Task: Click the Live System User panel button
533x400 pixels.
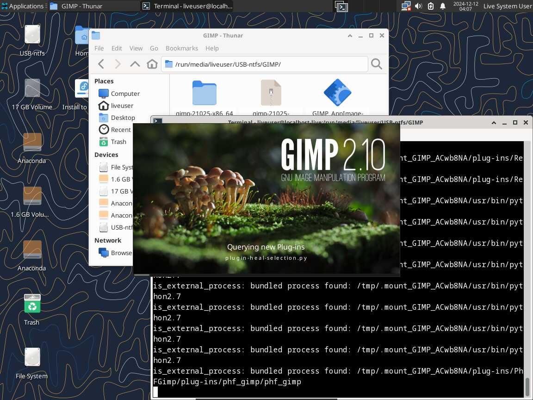Action: (x=508, y=6)
